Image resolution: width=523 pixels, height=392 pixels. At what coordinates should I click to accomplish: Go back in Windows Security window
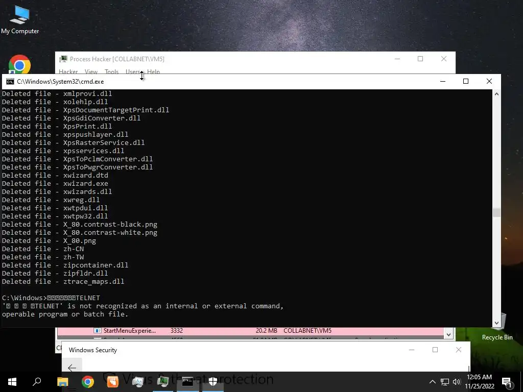72,367
